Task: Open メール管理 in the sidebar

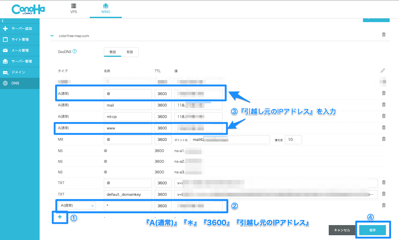Action: point(20,50)
